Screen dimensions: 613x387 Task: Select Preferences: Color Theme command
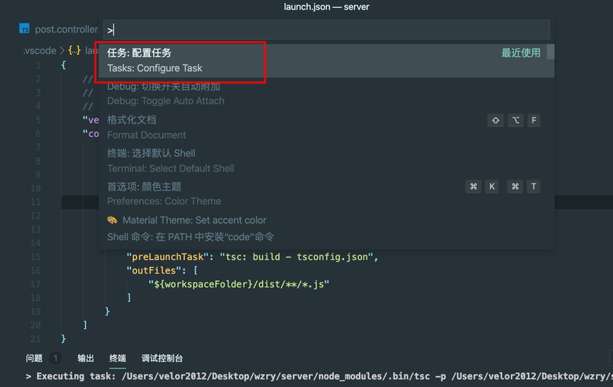tap(326, 193)
